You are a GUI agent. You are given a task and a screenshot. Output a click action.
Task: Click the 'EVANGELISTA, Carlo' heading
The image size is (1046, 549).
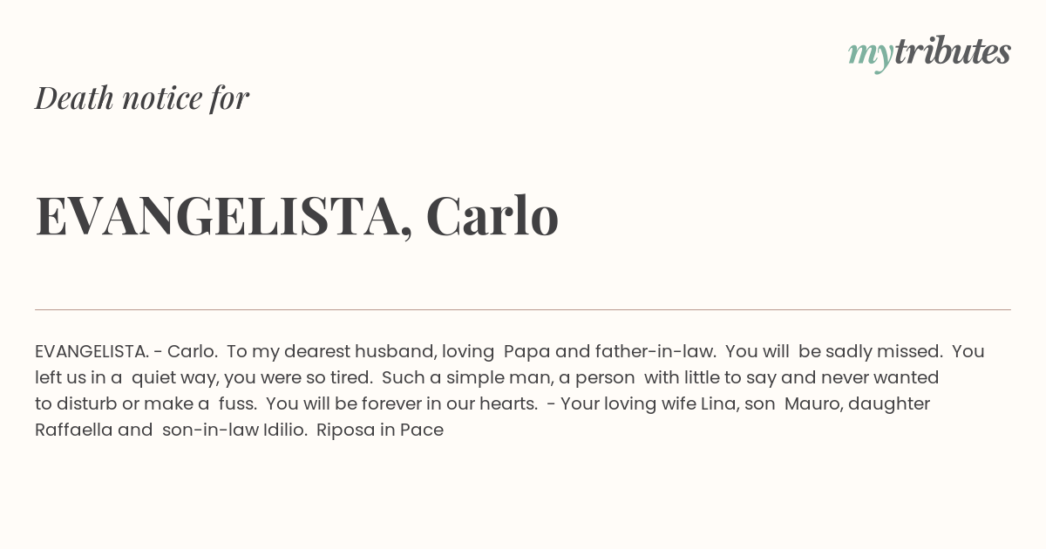(296, 216)
